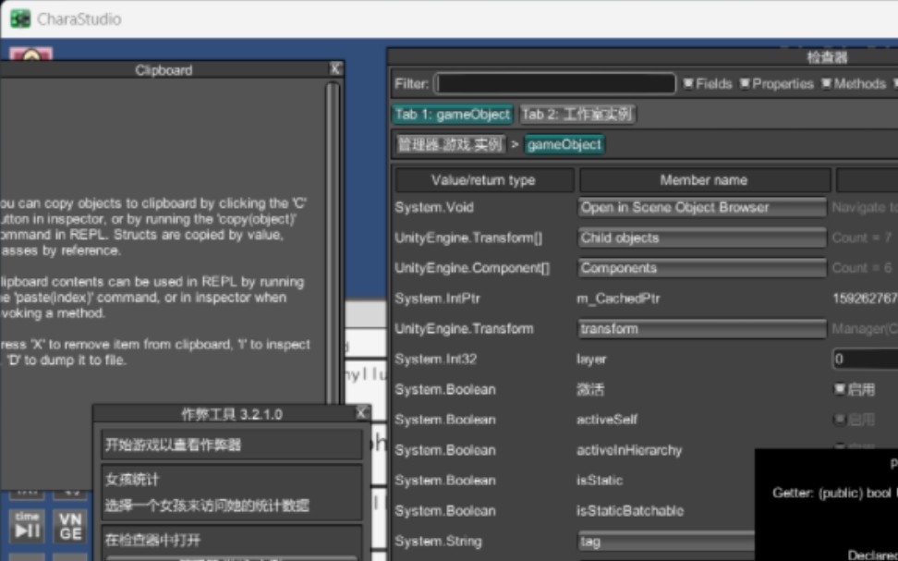Click the Count = 7 value
Viewport: 898px width, 561px height.
coord(861,238)
